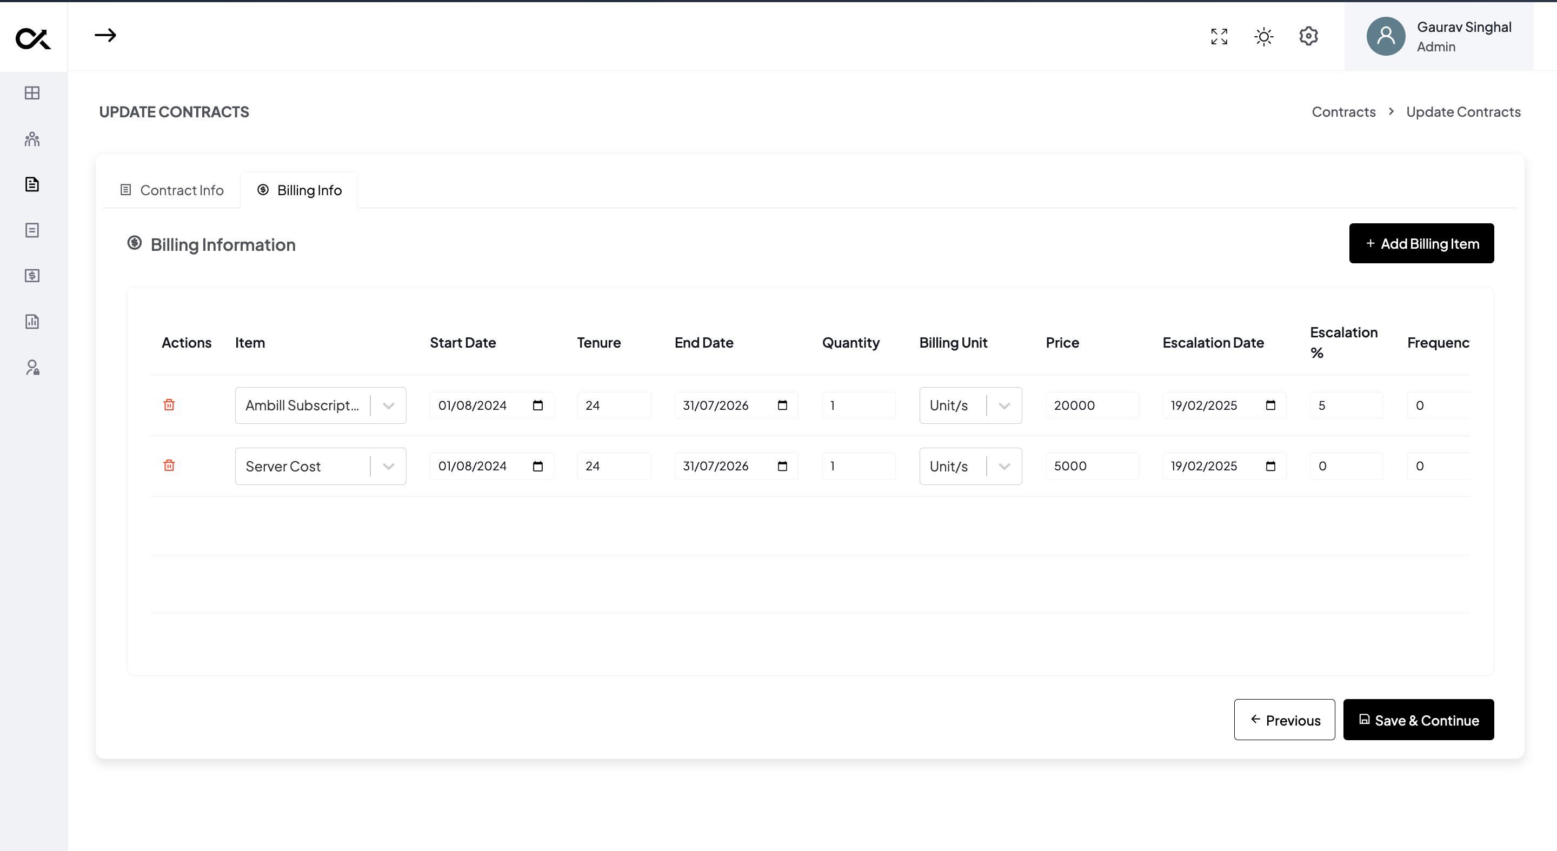The height and width of the screenshot is (851, 1557).
Task: Edit the 20000 price input field
Action: click(1092, 405)
